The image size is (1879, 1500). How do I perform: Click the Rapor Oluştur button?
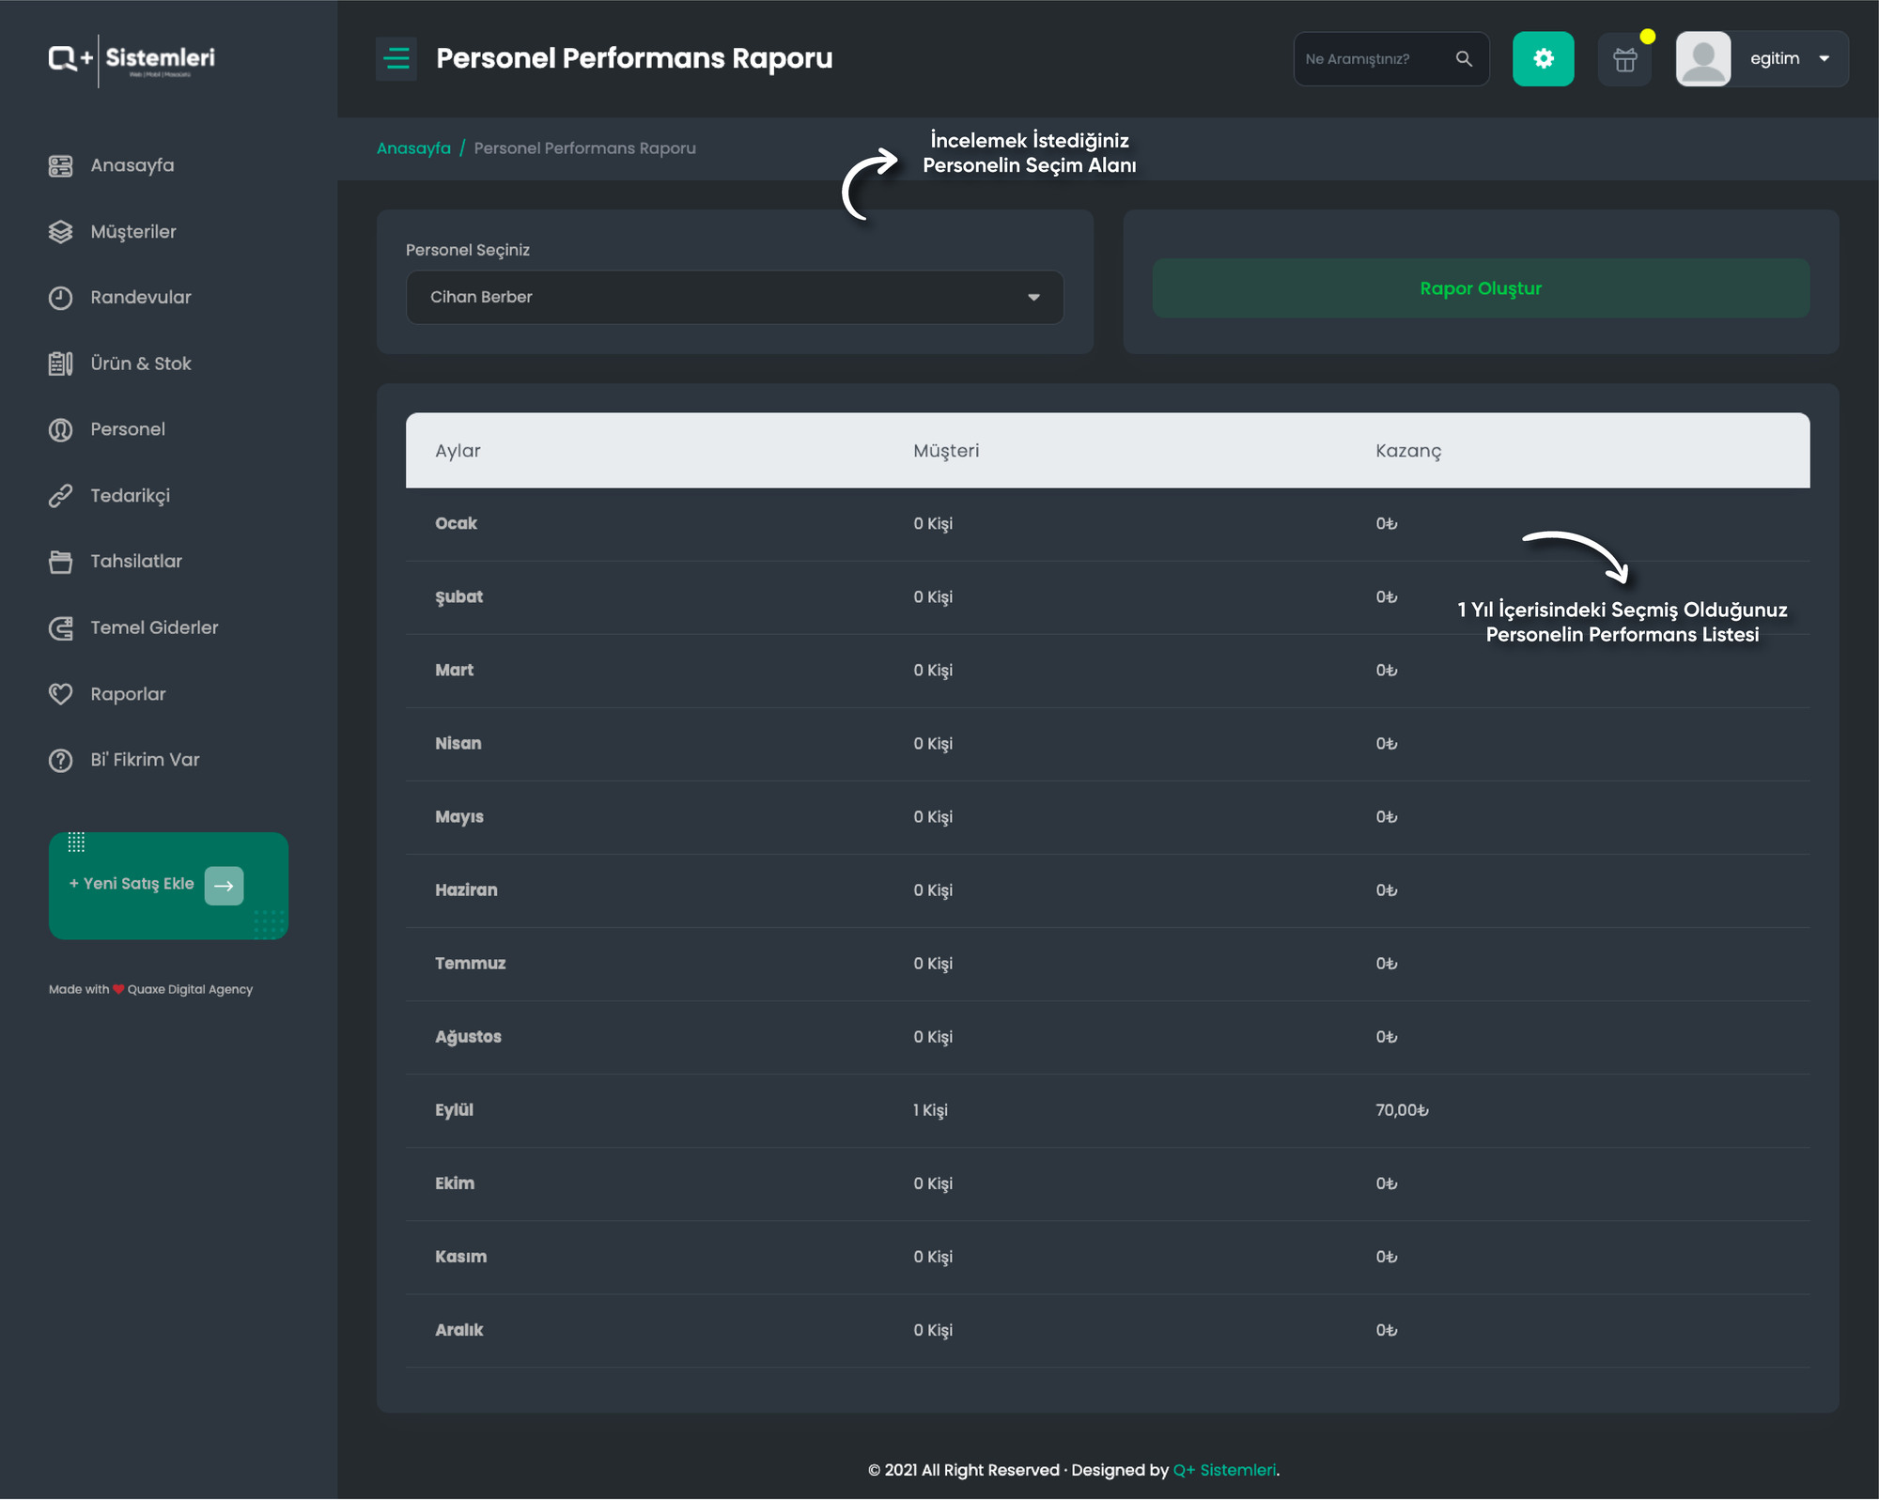pos(1481,288)
